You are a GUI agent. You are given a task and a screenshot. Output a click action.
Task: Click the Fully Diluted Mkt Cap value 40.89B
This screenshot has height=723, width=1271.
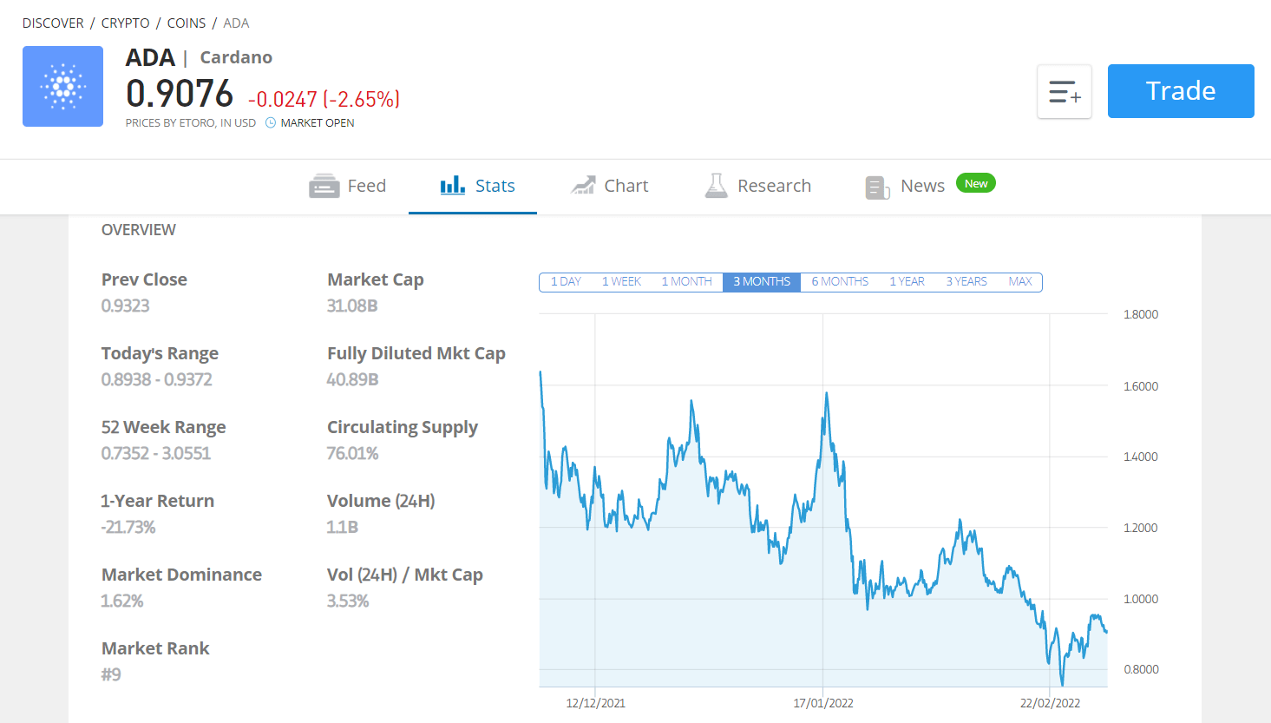tap(353, 379)
